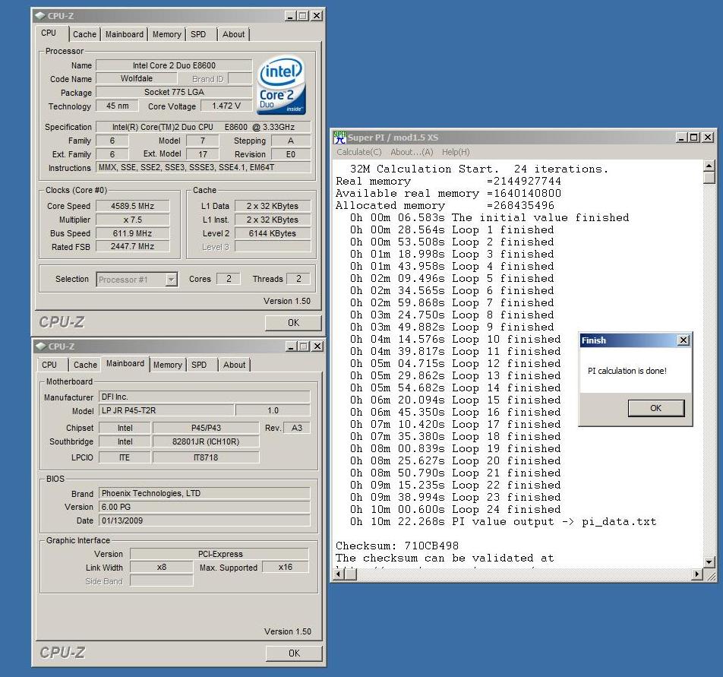Click the Link Width value 'x8'
This screenshot has height=677, width=723.
(x=161, y=568)
